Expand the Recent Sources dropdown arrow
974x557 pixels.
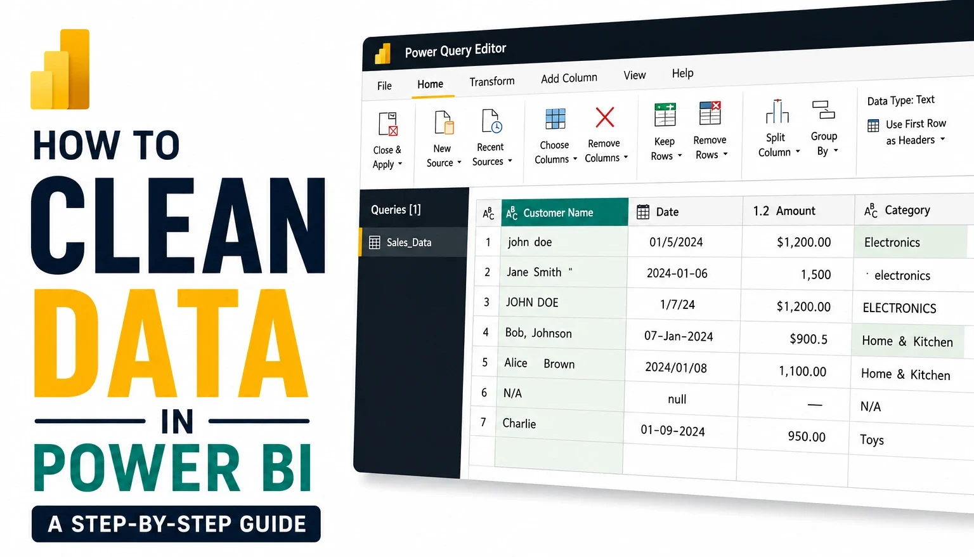[510, 161]
